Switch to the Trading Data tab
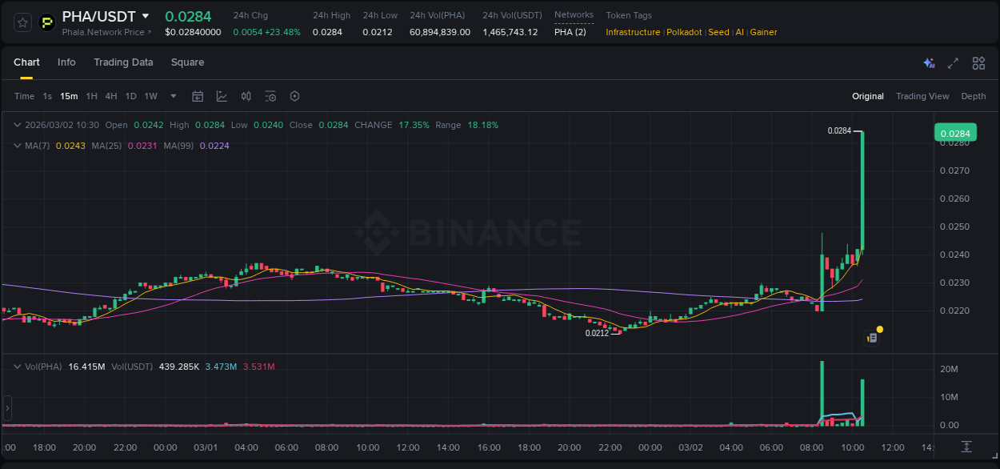The width and height of the screenshot is (1000, 469). click(123, 62)
